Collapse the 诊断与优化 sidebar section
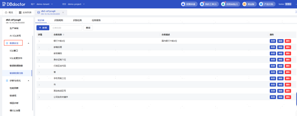 (x=29, y=81)
